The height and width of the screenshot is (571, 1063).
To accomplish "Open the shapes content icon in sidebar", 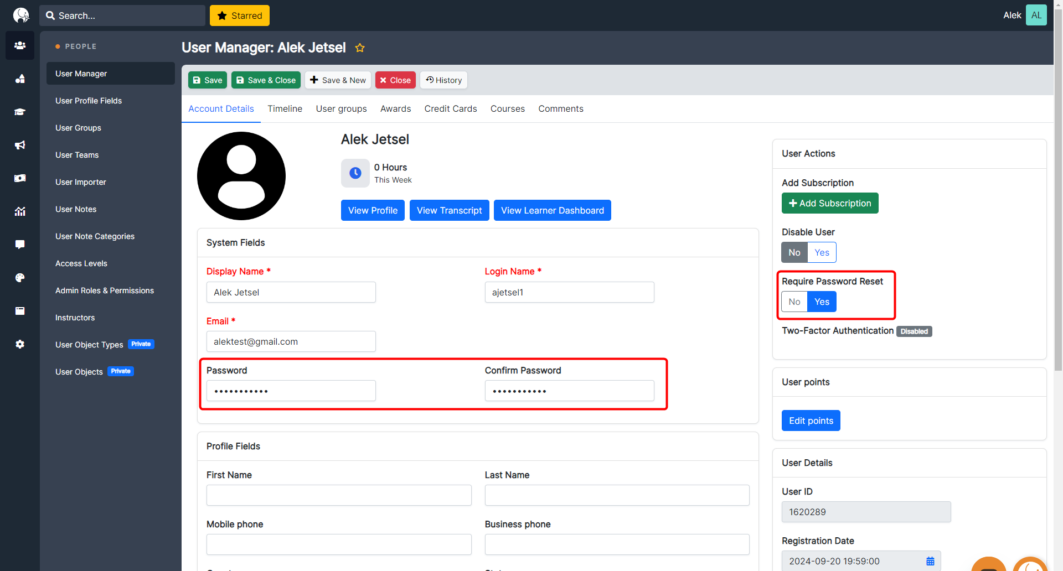I will [20, 79].
